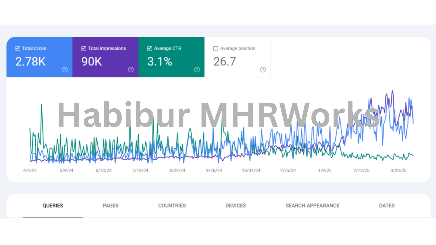Open the Dates tab

(387, 206)
